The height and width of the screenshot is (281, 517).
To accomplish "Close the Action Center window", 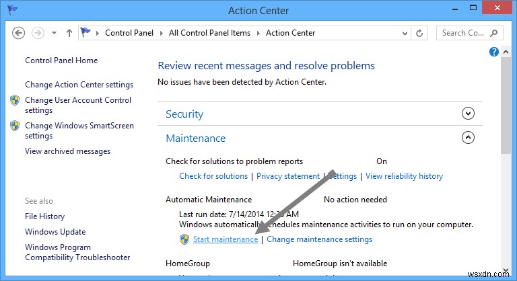I will click(x=497, y=7).
